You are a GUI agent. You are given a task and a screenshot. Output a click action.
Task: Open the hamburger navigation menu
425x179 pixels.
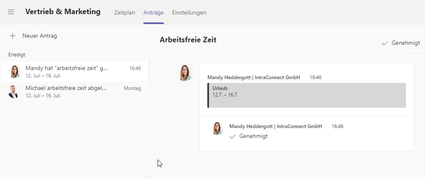click(11, 12)
